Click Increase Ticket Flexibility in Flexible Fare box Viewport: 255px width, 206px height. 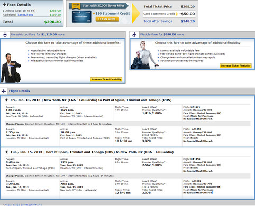pos(235,65)
